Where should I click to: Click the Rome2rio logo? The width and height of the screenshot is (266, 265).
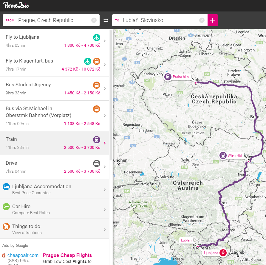coord(16,5)
